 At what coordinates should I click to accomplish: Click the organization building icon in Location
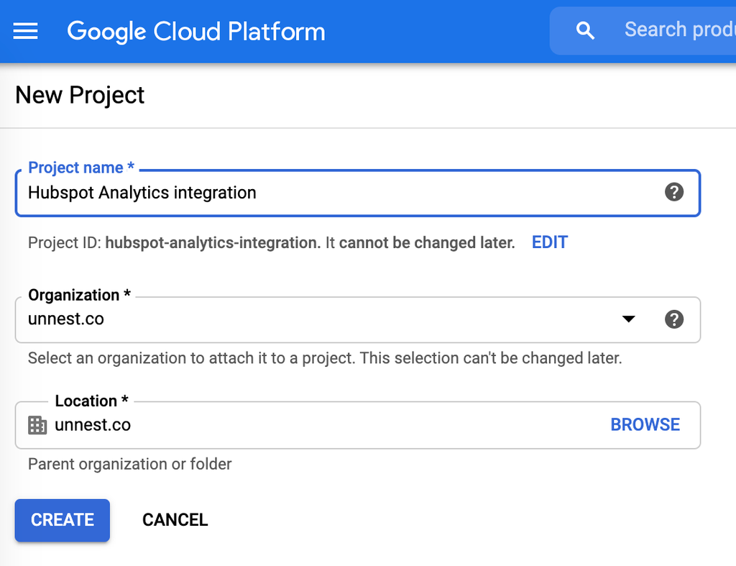[37, 425]
